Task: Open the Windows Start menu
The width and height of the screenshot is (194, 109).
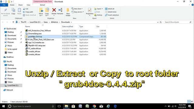Action: (3, 106)
